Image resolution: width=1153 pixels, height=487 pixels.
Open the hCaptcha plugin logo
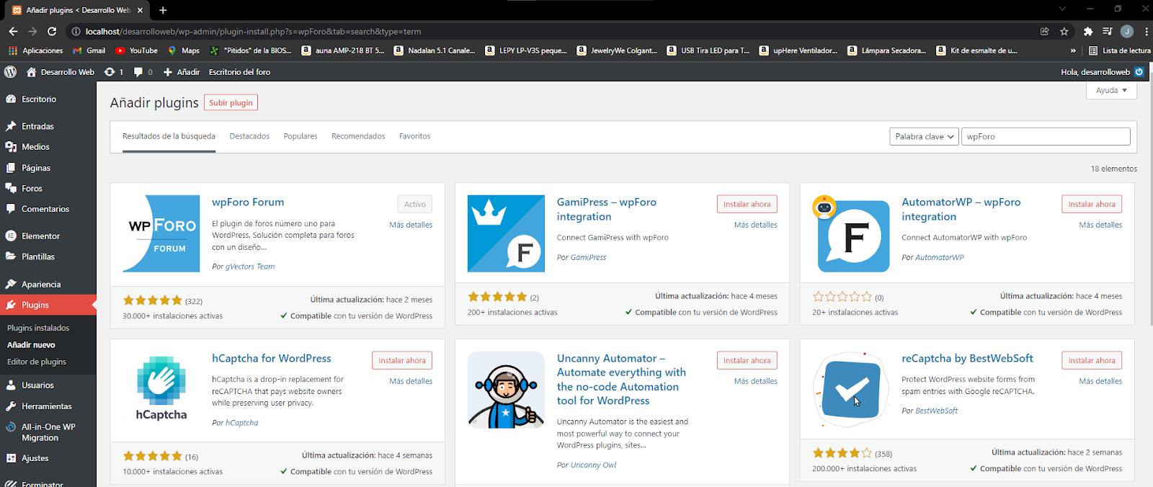[161, 390]
